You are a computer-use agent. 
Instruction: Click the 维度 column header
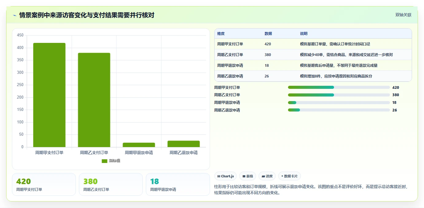[x=221, y=34]
